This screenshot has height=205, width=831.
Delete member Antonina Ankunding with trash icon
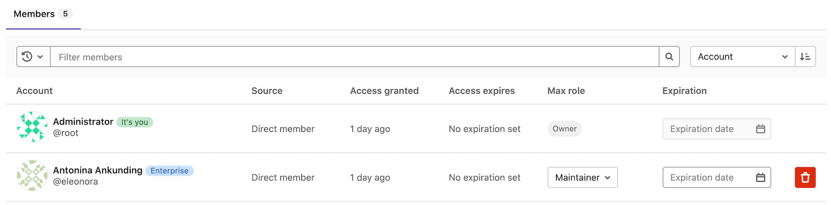pos(806,178)
